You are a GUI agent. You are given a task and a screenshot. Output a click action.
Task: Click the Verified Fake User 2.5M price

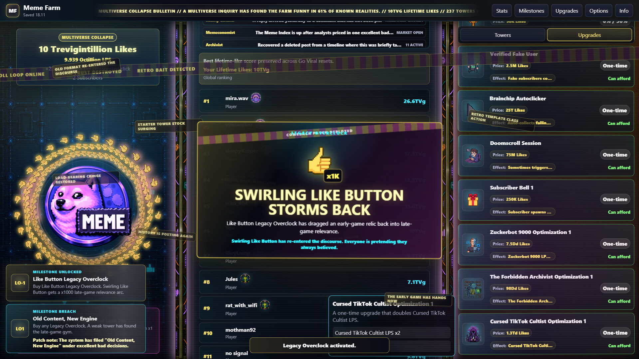click(x=510, y=65)
